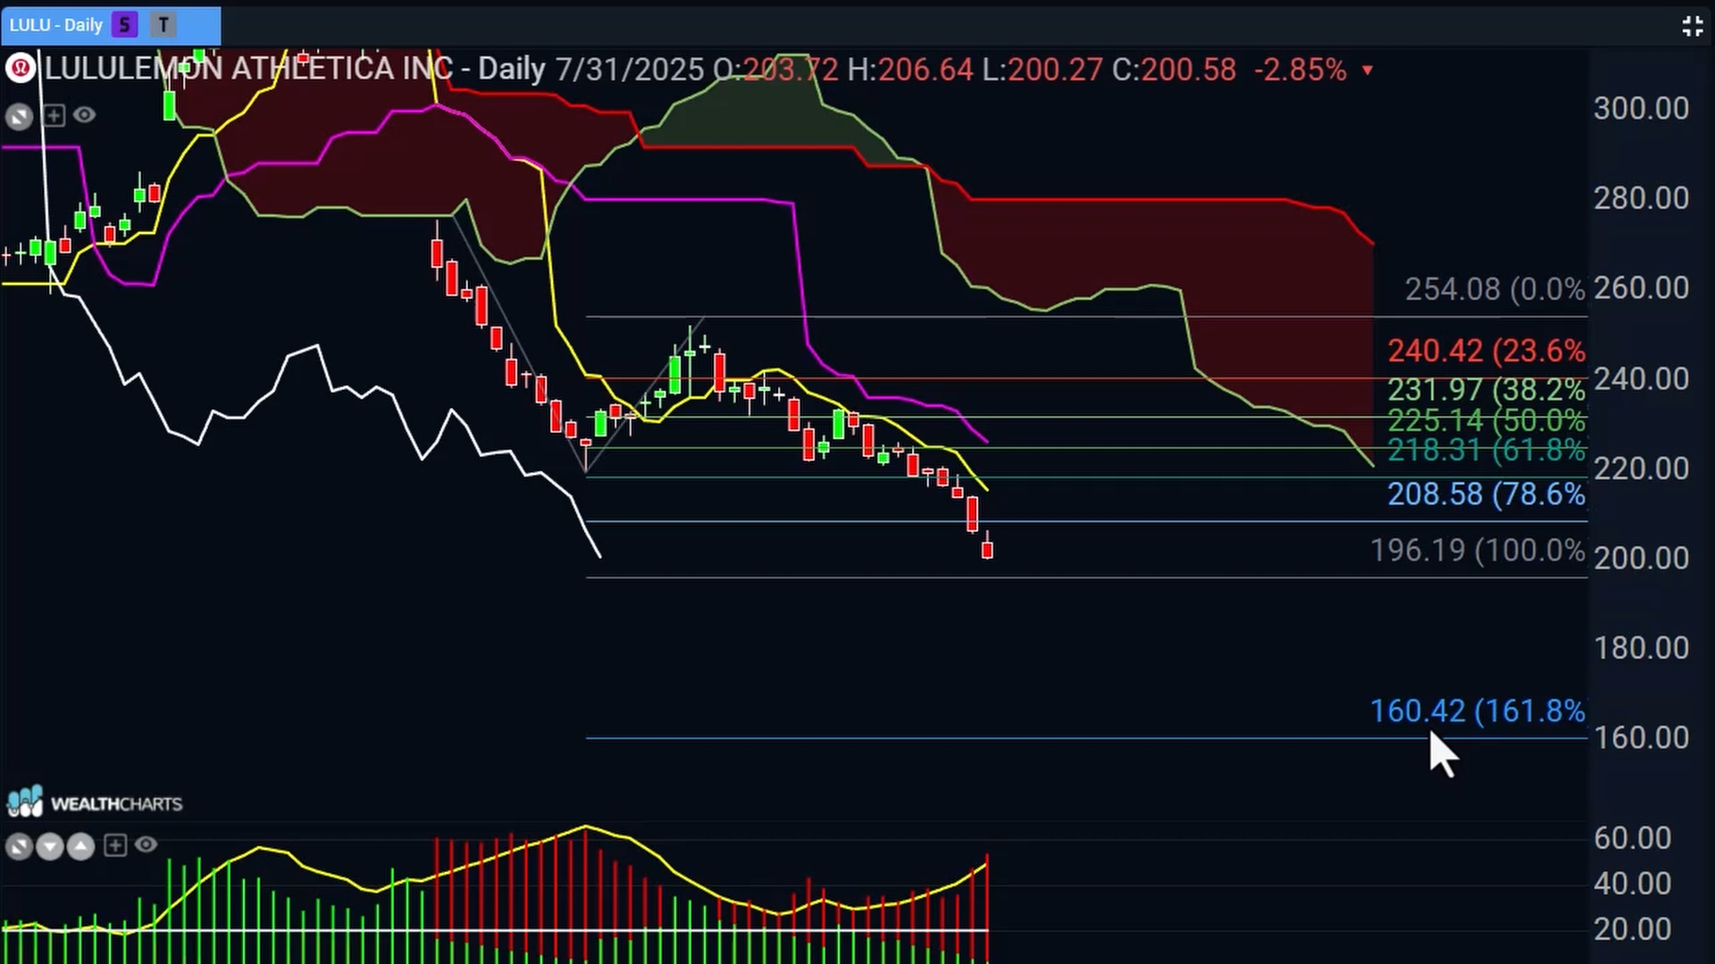Click the 280.00 price axis label
The image size is (1715, 964).
(1641, 197)
